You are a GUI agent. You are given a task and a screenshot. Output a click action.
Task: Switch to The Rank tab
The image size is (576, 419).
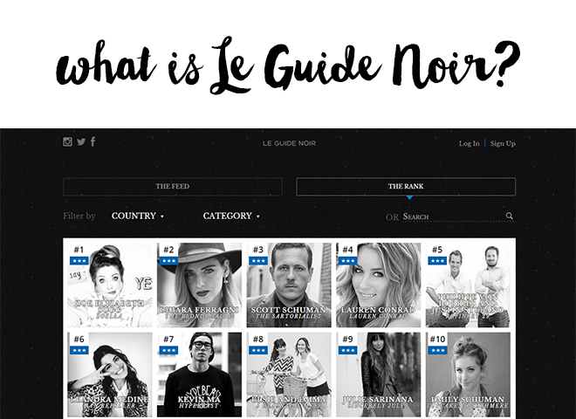(x=406, y=186)
